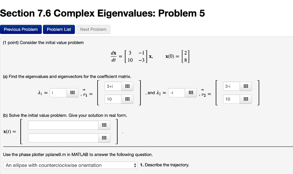The width and height of the screenshot is (293, 174).
Task: Open the keypad for v1's bottom component 10
Action: point(127,99)
